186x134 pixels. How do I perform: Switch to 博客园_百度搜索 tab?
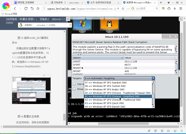click(30, 2)
